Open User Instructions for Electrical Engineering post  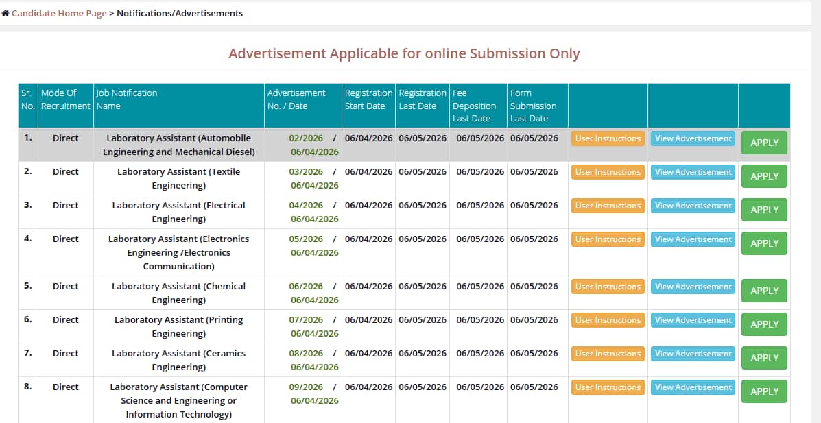coord(608,206)
